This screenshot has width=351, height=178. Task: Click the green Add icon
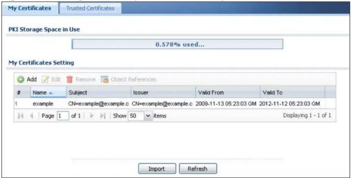click(x=20, y=79)
